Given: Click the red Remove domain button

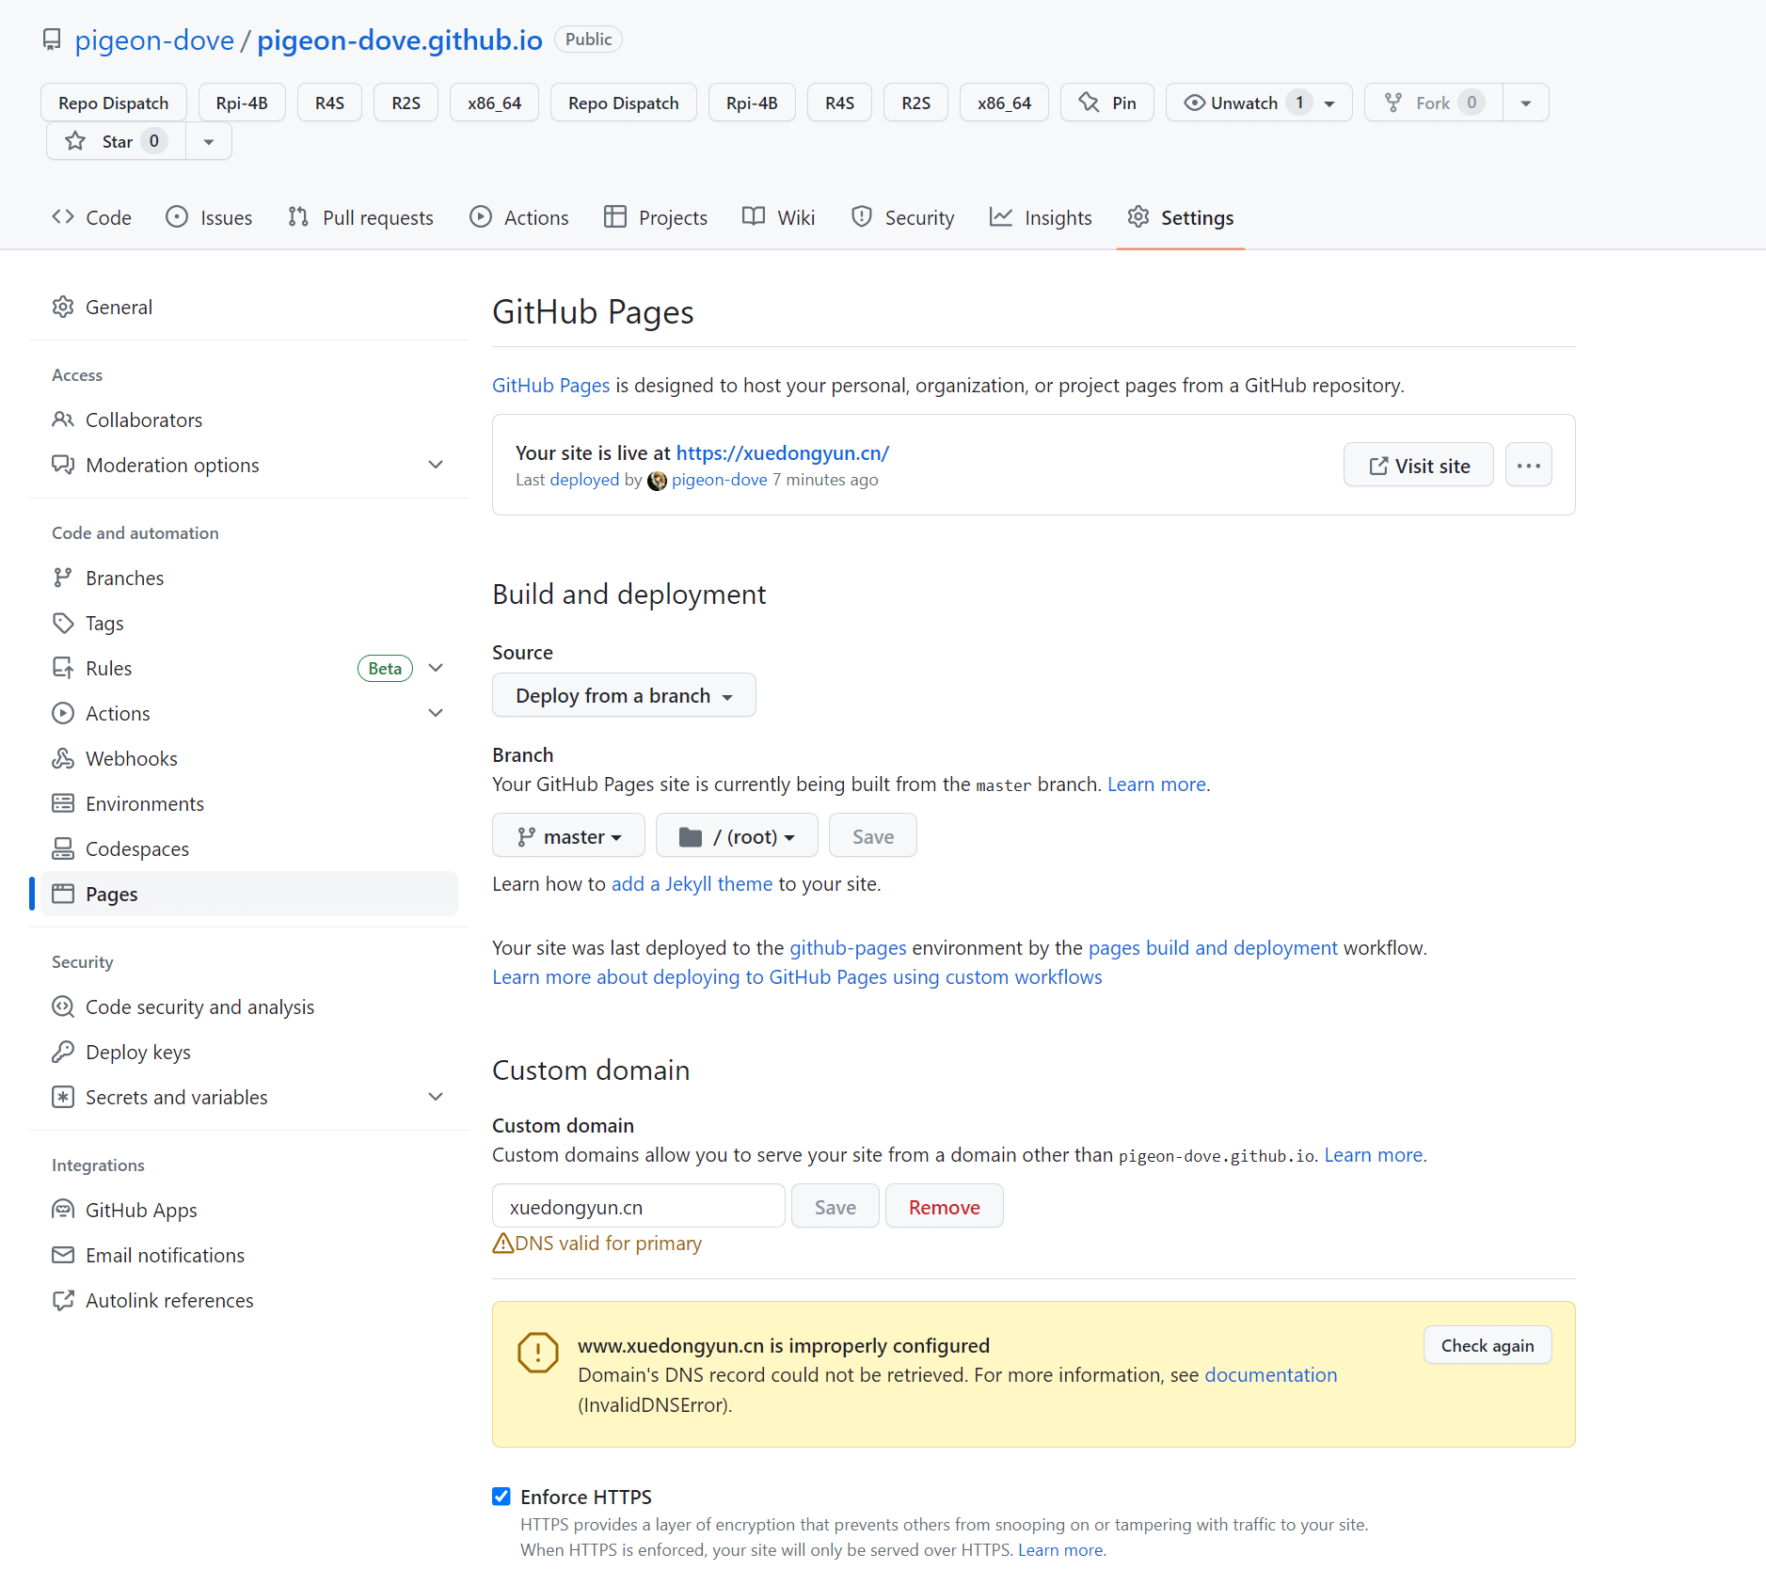Looking at the screenshot, I should click(x=944, y=1207).
